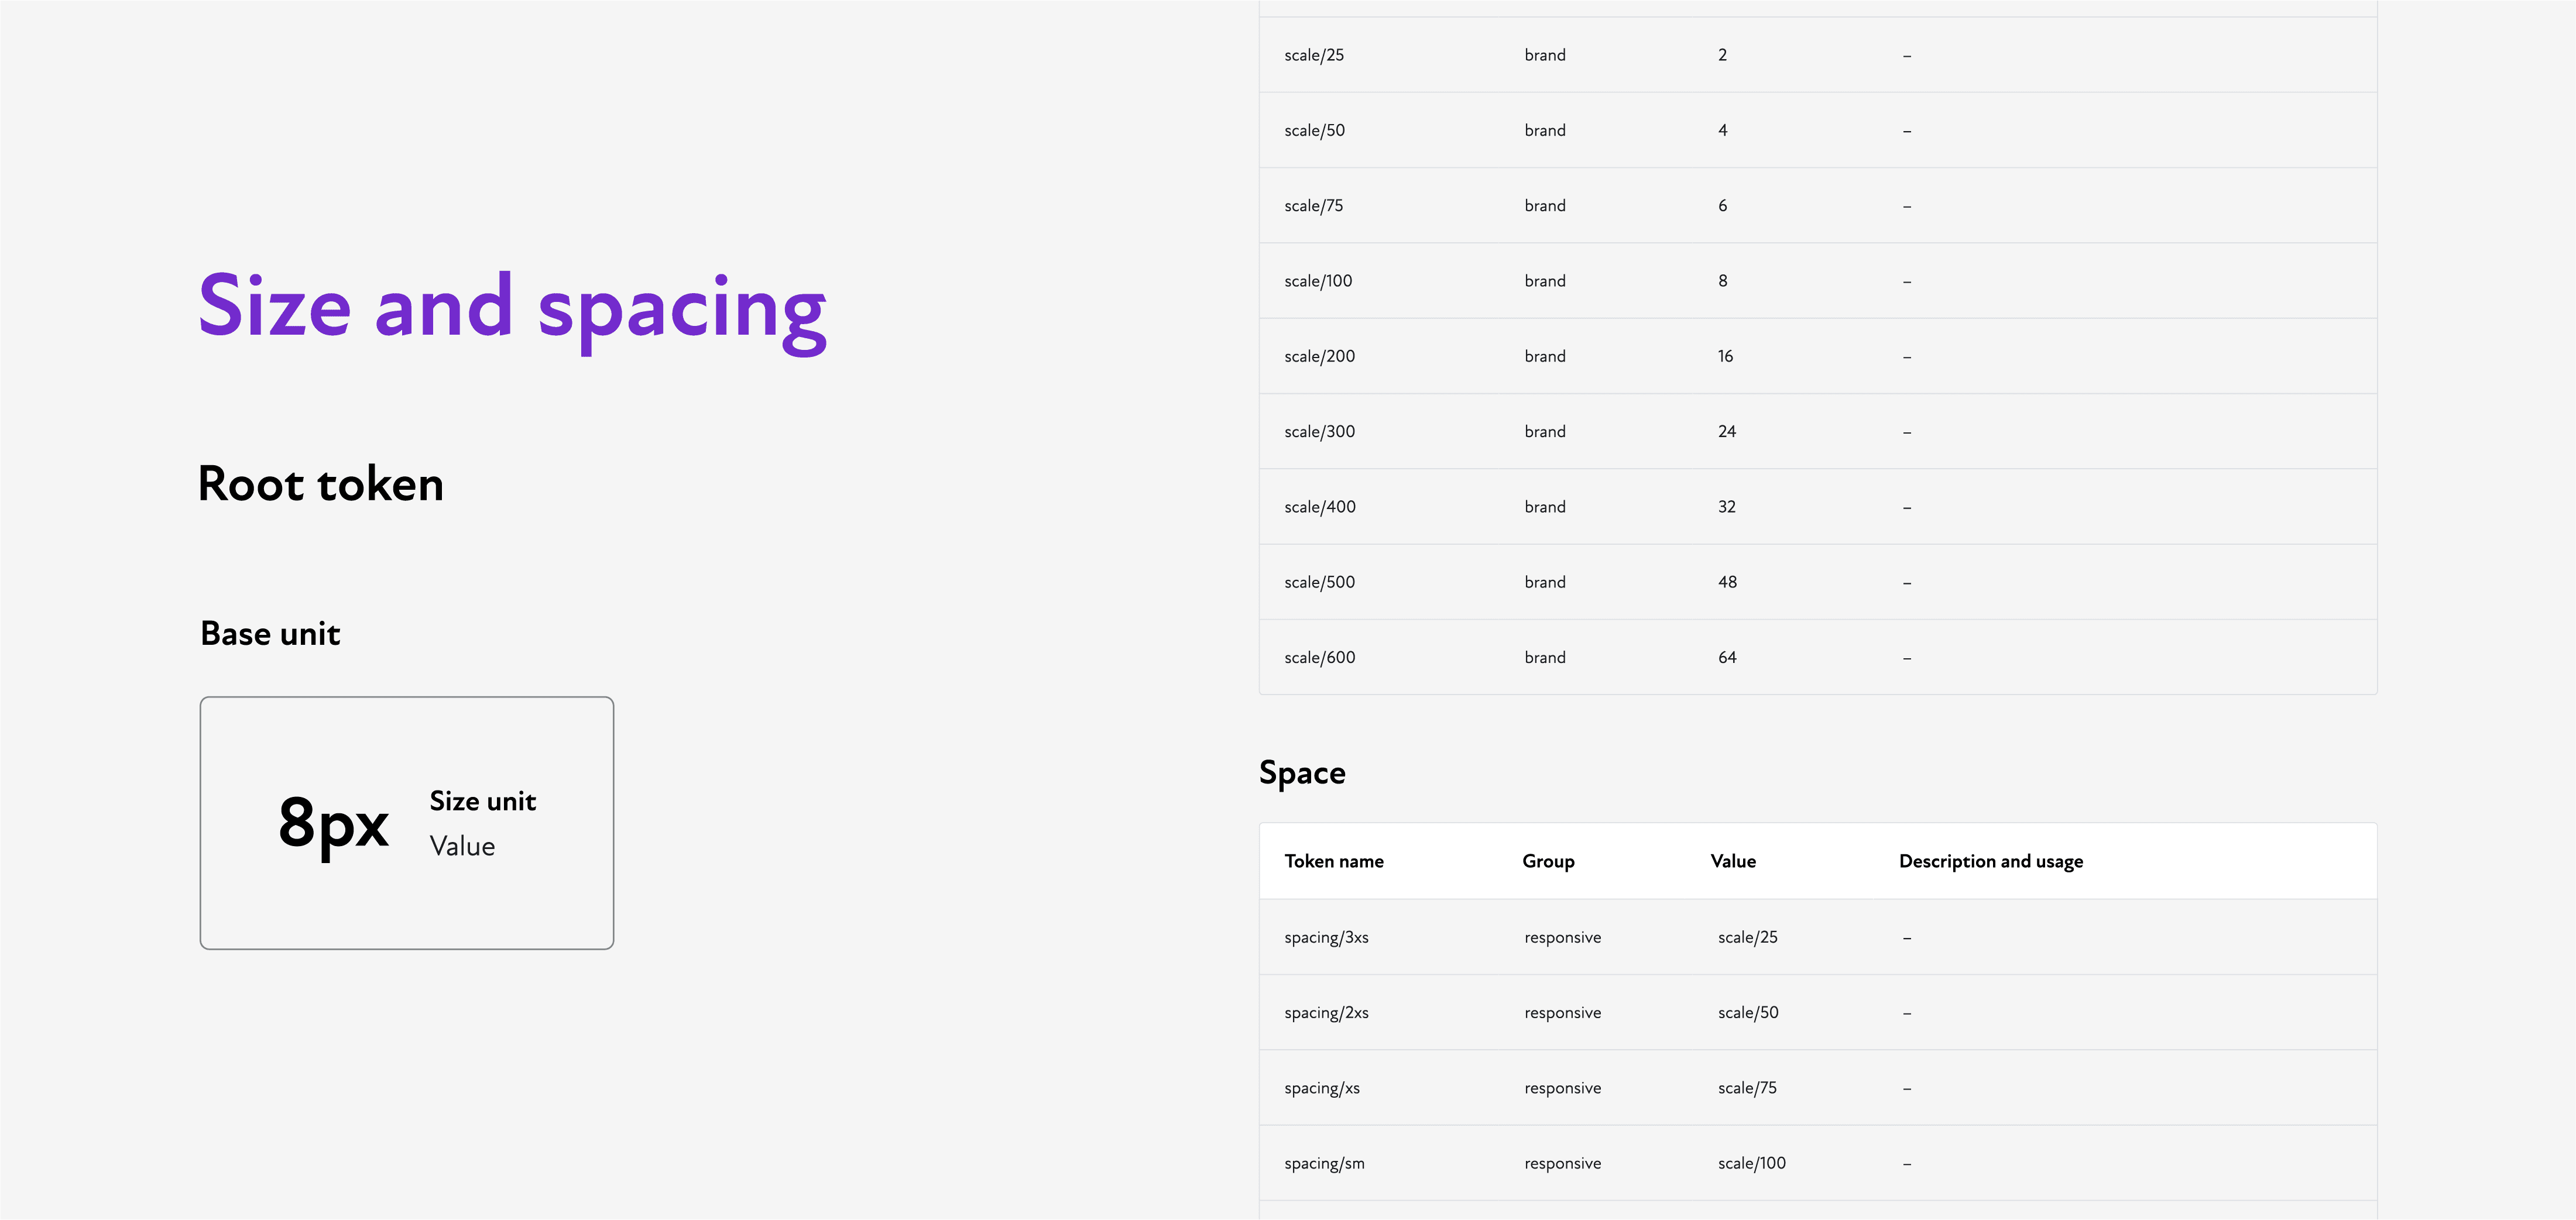The width and height of the screenshot is (2576, 1220).
Task: Select the spacing/3xs token name
Action: [1325, 937]
